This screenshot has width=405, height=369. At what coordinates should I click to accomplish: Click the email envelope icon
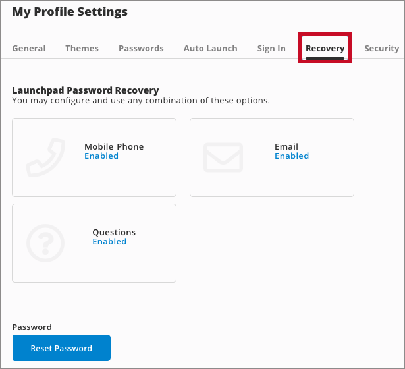click(x=223, y=157)
